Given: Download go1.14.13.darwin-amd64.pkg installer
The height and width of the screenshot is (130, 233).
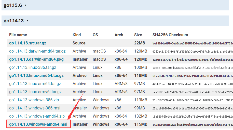Looking at the screenshot, I should point(36,59).
